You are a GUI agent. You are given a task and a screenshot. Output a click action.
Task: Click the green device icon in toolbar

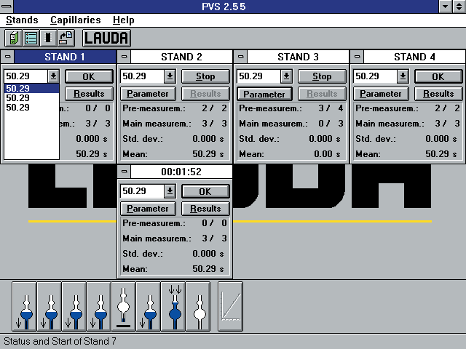tap(14, 38)
